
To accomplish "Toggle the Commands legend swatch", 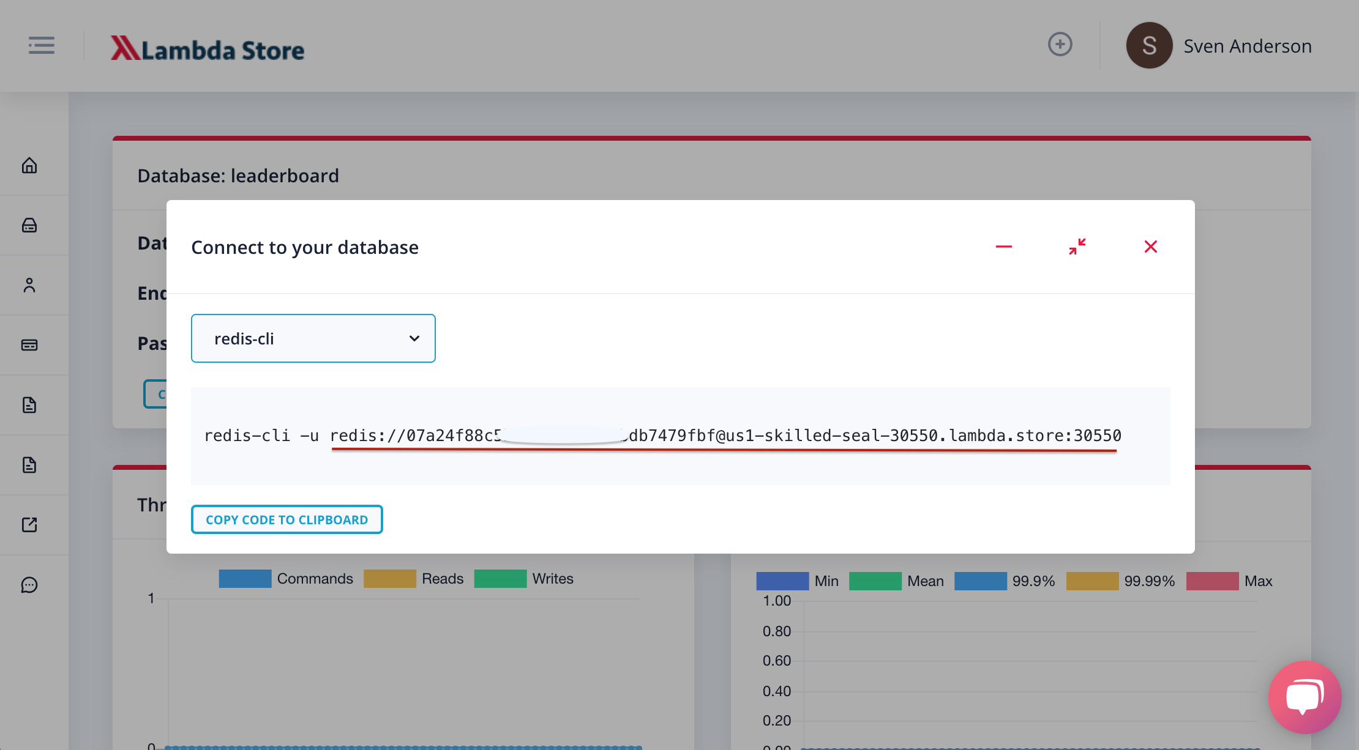I will (x=245, y=579).
